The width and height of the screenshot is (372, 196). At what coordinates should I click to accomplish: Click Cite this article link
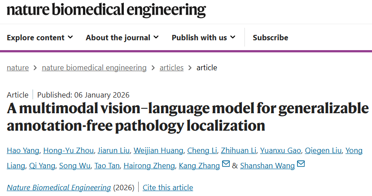(x=168, y=187)
